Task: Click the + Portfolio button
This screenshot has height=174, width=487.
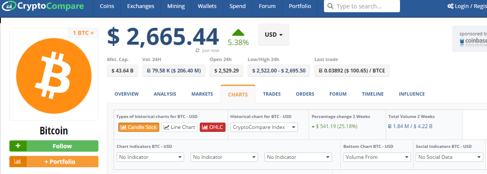Action: click(54, 162)
